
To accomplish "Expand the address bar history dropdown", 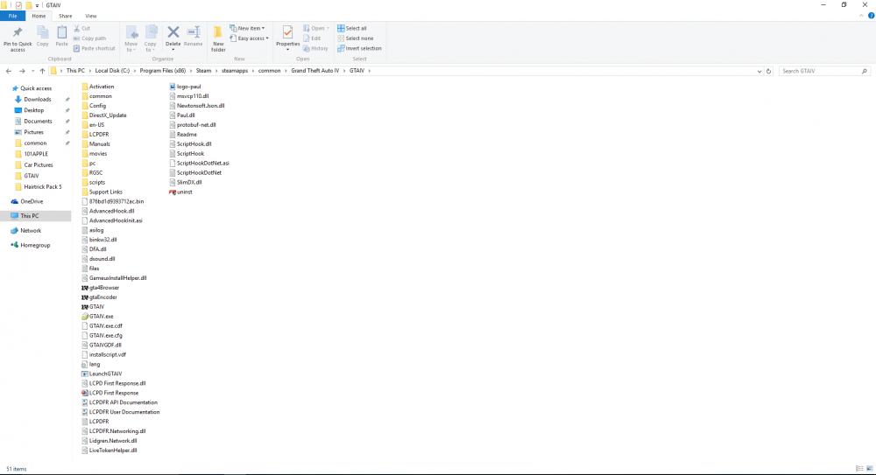I will click(759, 72).
